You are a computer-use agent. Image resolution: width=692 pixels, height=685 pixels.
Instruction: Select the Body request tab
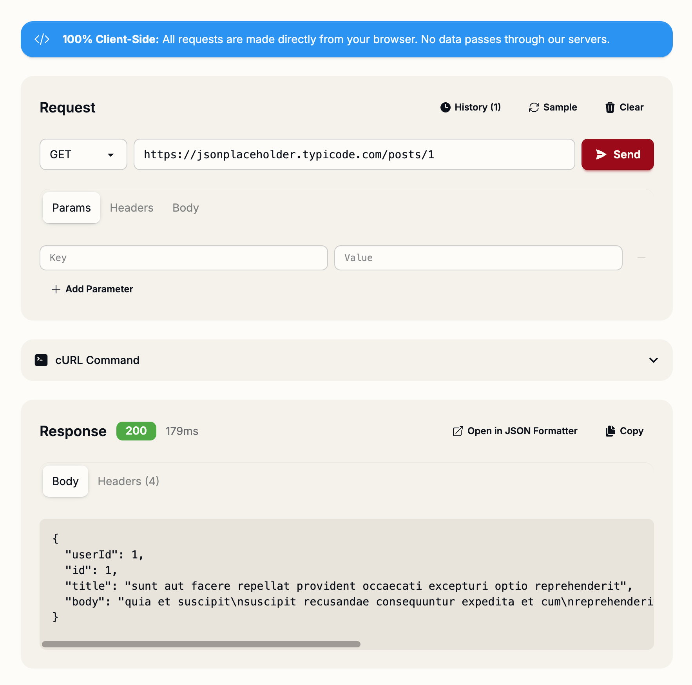[x=185, y=208]
